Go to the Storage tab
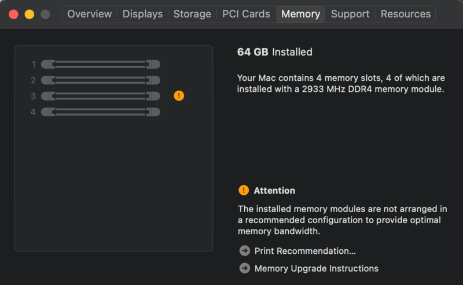Image resolution: width=463 pixels, height=285 pixels. pos(192,14)
